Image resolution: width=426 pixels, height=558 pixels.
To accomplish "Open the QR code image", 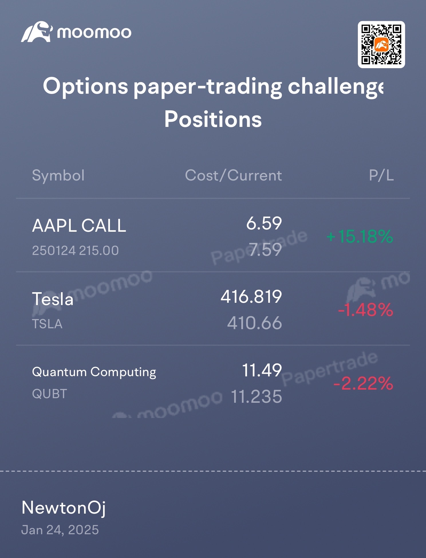I will coord(381,45).
